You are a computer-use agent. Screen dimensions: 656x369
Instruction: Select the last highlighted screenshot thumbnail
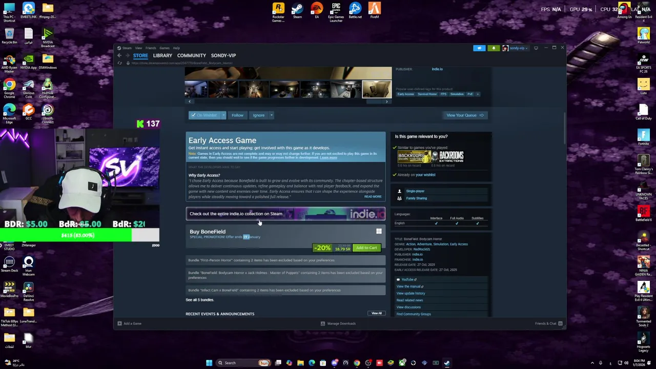pos(377,89)
